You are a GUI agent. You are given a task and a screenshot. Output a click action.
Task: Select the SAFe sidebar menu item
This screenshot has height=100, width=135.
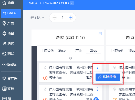tap(11, 13)
